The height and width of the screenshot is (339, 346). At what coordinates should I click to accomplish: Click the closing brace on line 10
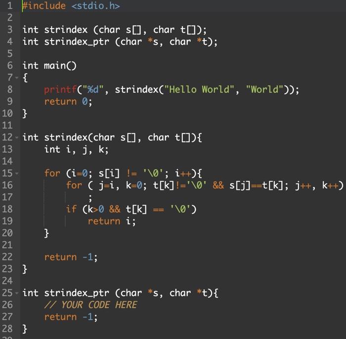[x=25, y=114]
